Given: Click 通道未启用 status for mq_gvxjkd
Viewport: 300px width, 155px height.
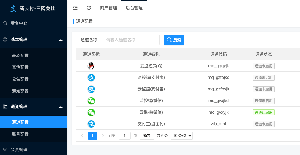Looking at the screenshot, I should coord(263,101).
